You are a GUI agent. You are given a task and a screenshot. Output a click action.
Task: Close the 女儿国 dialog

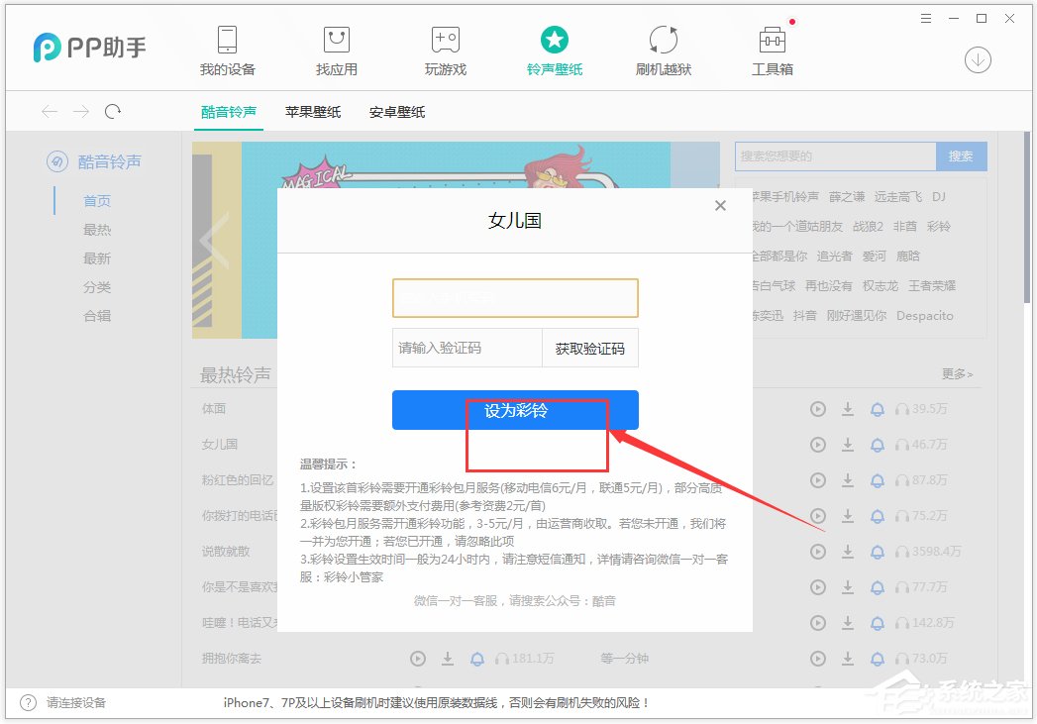(x=720, y=205)
